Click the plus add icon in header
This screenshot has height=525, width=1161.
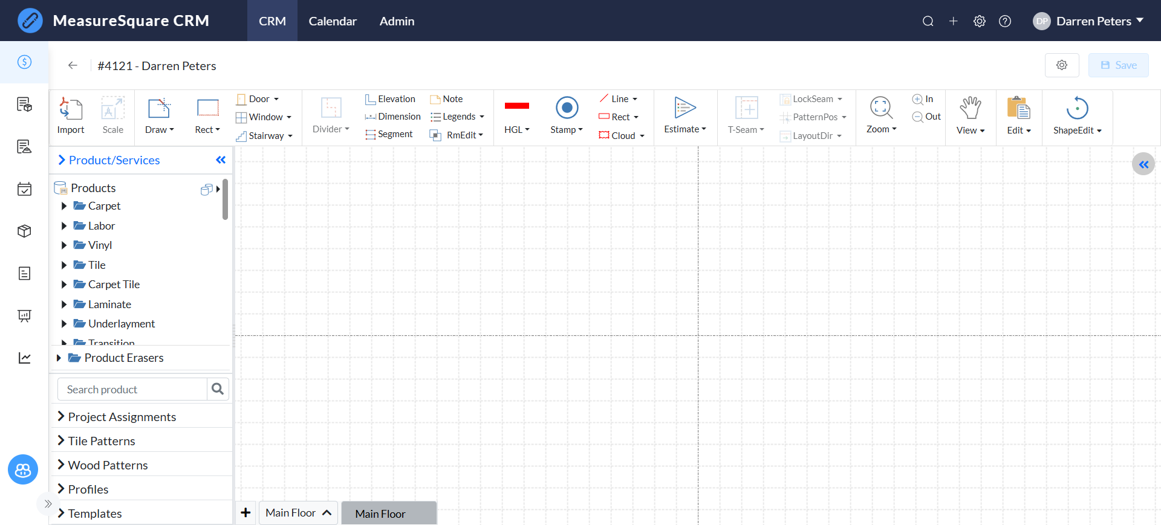[953, 21]
